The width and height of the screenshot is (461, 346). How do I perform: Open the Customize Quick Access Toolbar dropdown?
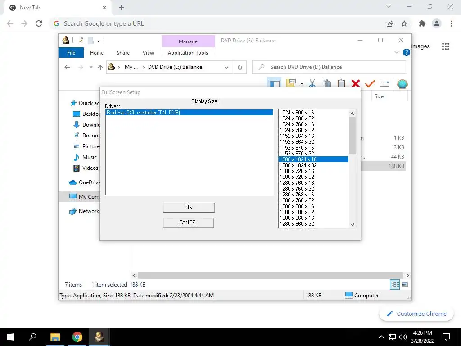tap(99, 41)
